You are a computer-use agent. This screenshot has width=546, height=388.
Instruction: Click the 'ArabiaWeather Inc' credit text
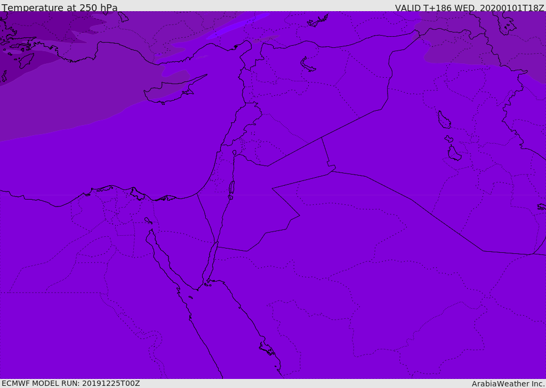(x=508, y=384)
